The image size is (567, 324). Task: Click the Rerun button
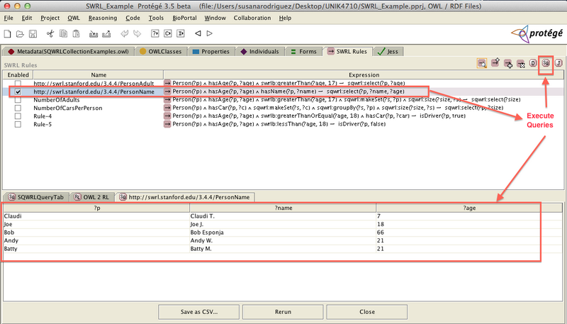pos(283,312)
